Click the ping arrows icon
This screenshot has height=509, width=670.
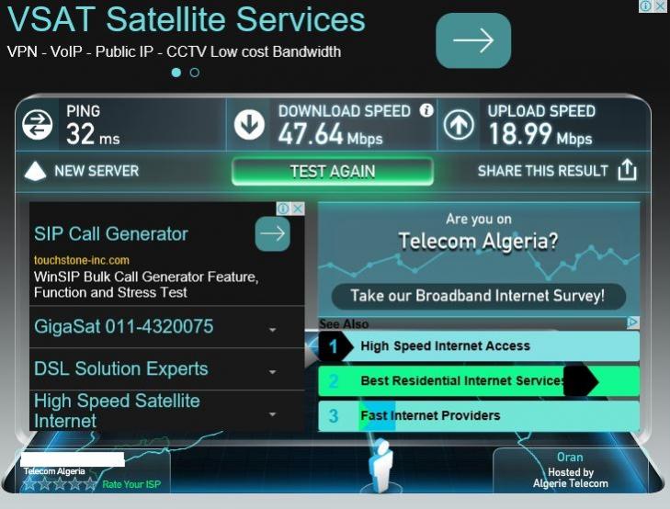tap(37, 125)
